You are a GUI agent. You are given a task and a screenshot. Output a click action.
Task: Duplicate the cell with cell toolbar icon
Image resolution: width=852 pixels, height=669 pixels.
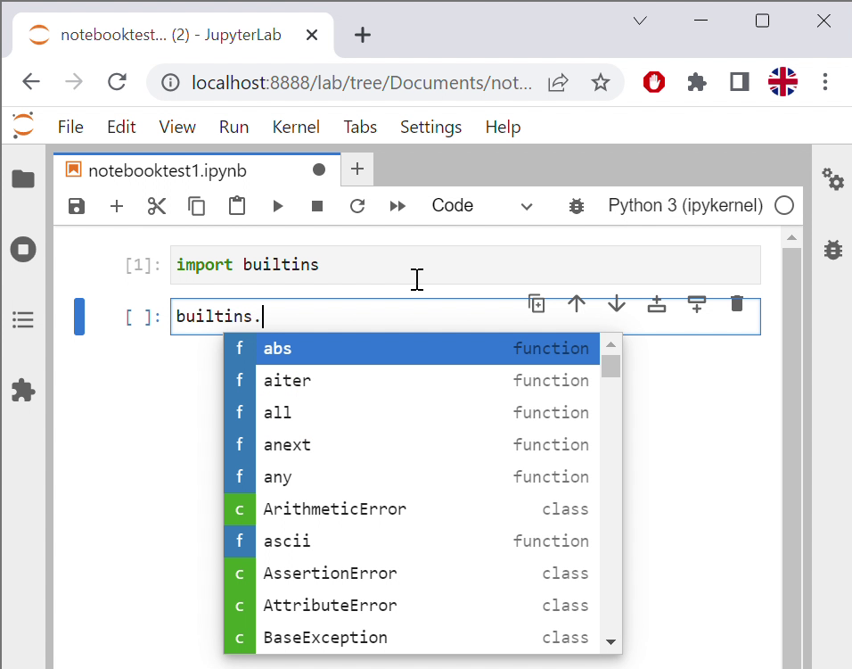[x=537, y=303]
